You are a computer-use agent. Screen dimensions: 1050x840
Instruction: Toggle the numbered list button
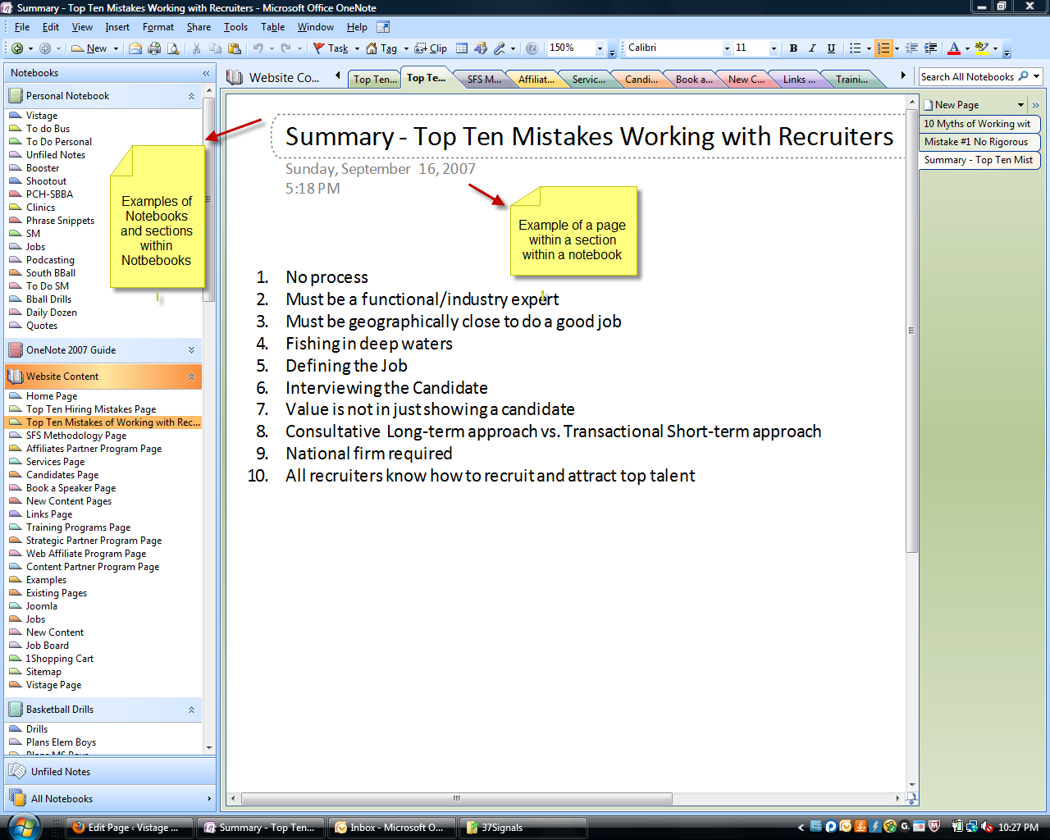click(x=883, y=48)
